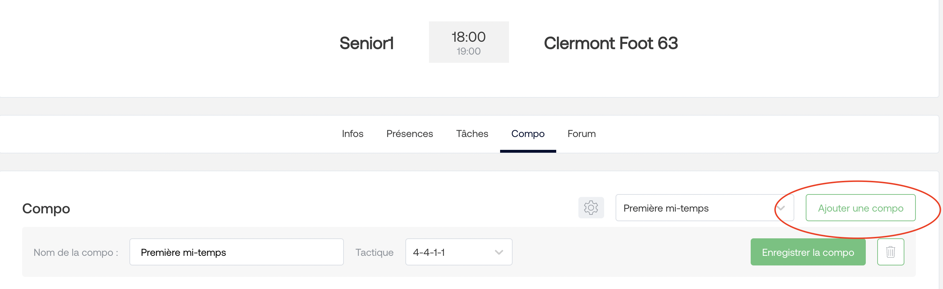943x289 pixels.
Task: Open the Forum tab
Action: tap(581, 134)
